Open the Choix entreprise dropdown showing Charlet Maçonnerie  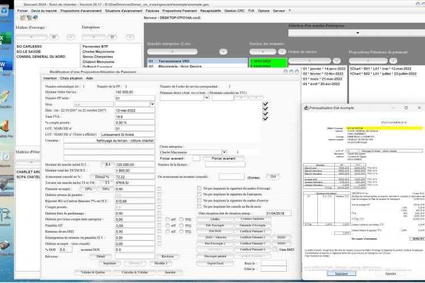tap(224, 152)
